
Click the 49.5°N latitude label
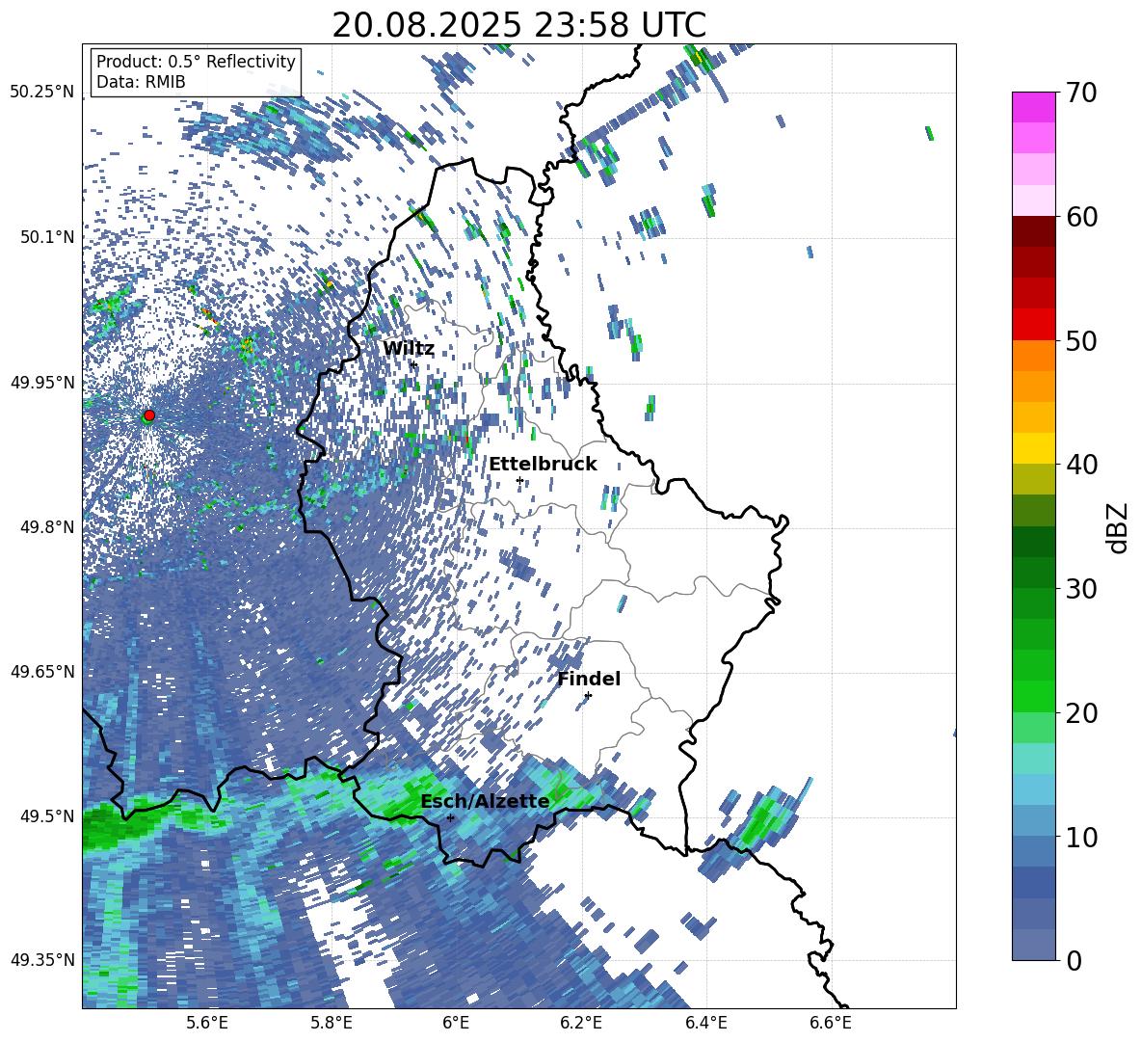pos(47,816)
